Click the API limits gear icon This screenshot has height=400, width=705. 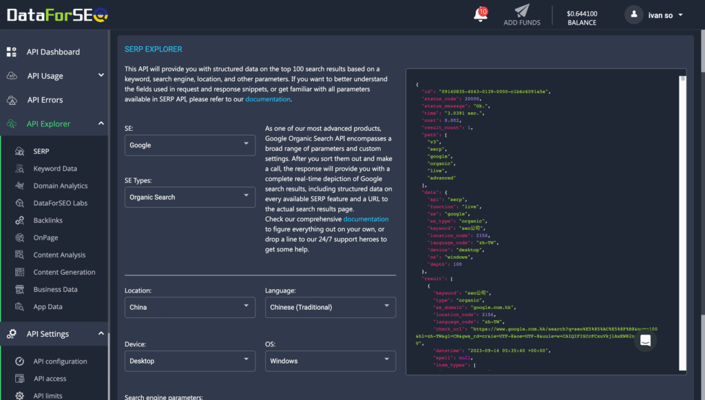[x=20, y=395]
